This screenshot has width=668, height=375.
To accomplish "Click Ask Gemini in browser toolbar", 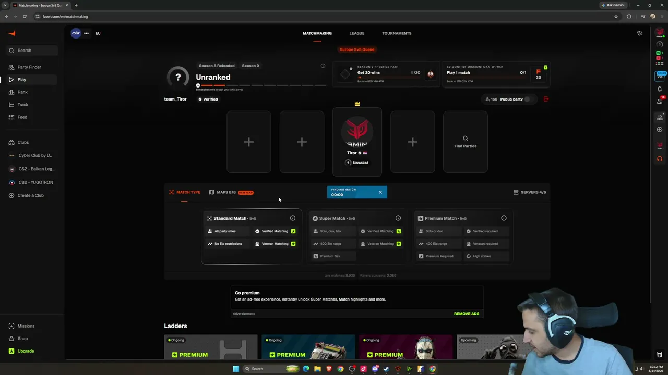I will pos(613,5).
